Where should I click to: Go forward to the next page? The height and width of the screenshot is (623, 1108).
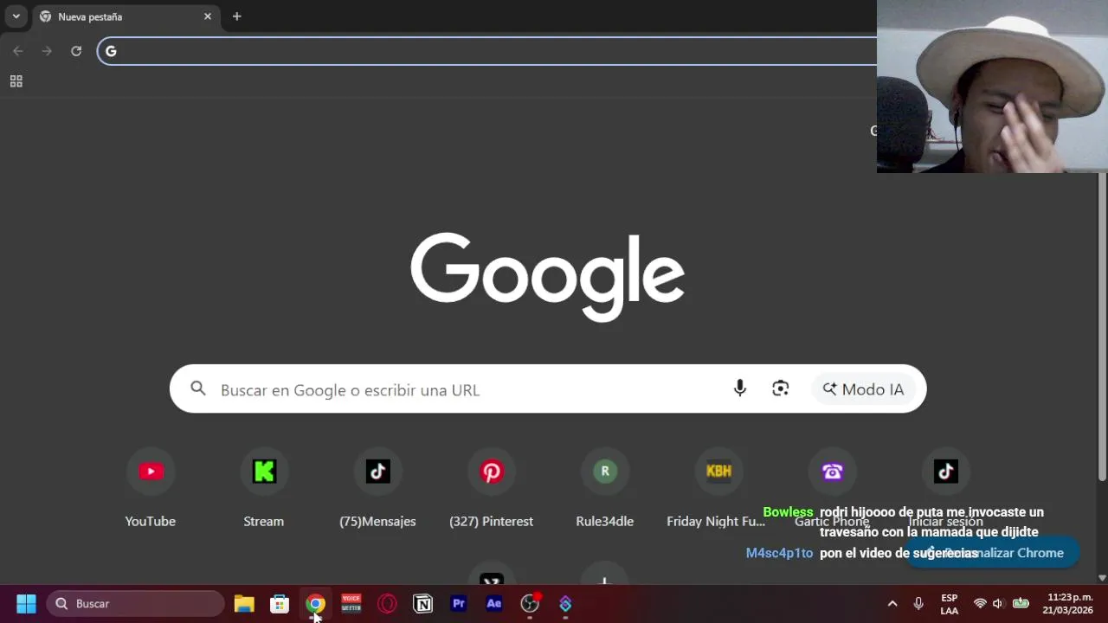click(x=47, y=51)
